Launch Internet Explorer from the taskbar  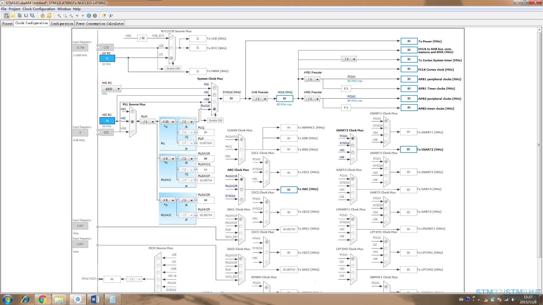pos(25,299)
